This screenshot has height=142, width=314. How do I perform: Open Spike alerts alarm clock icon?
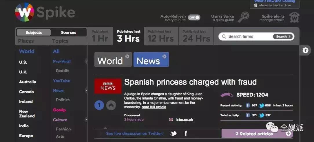(x=294, y=17)
